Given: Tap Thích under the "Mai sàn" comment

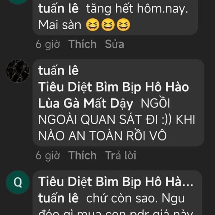Looking at the screenshot, I should click(82, 44).
